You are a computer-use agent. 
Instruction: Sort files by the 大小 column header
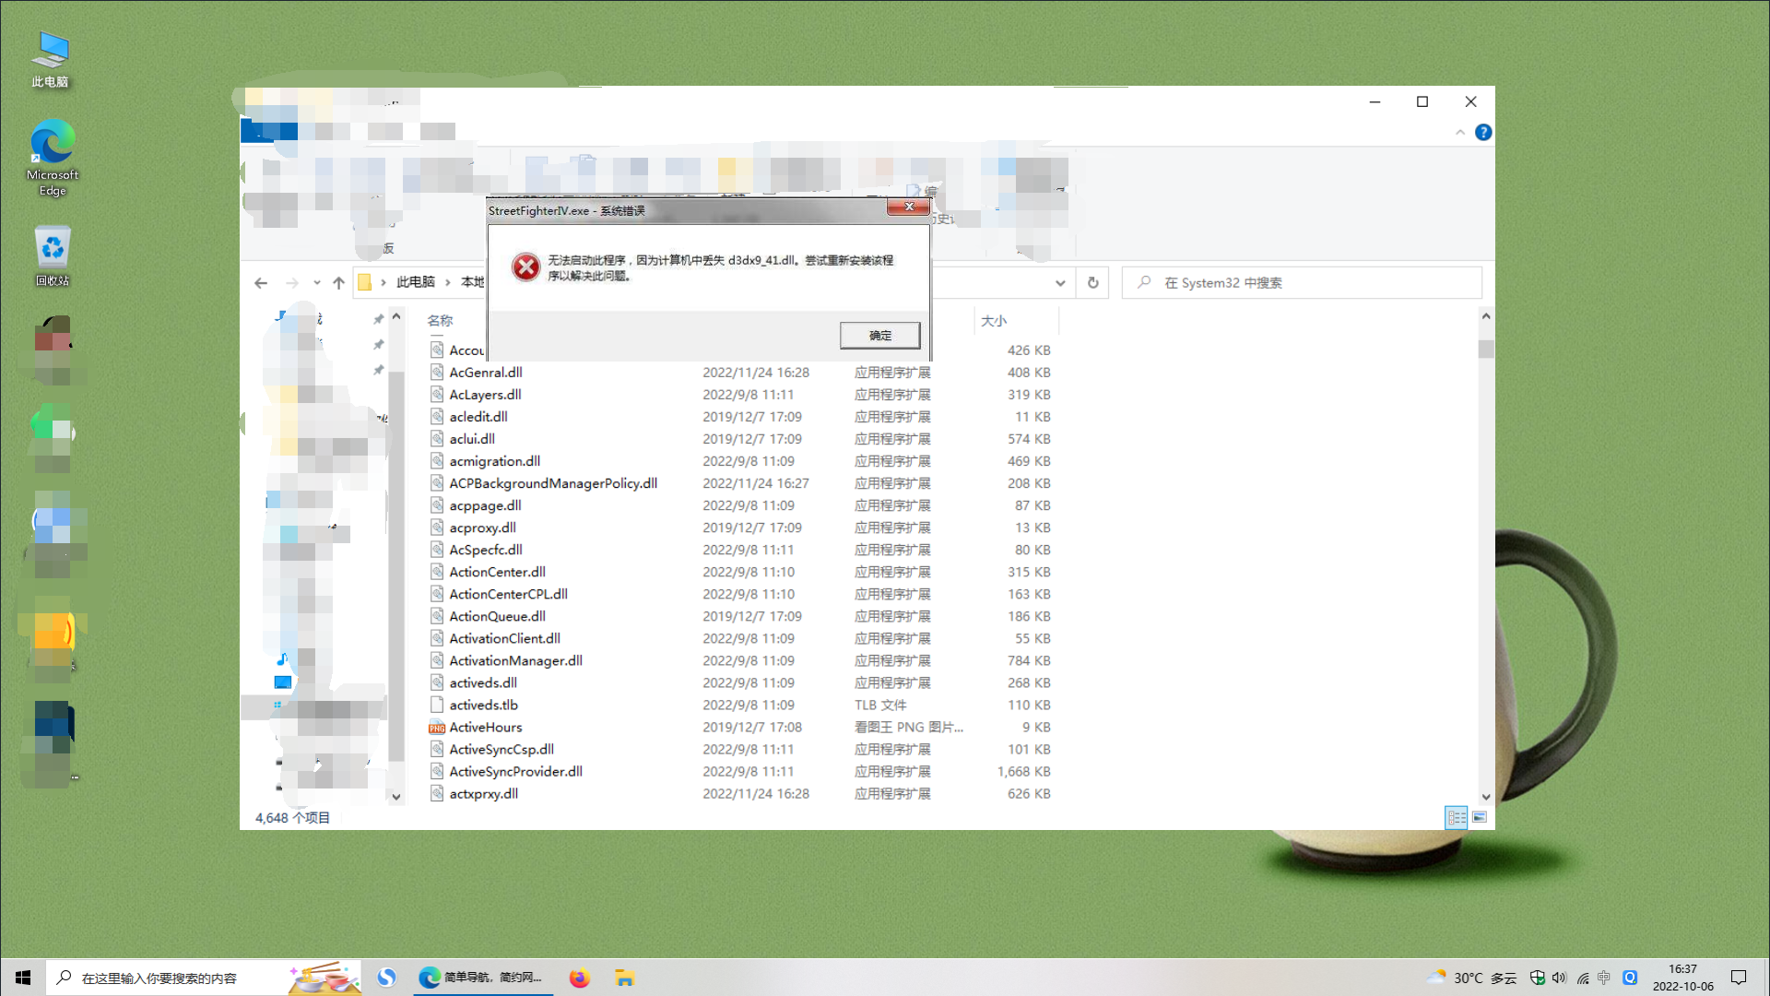click(x=994, y=321)
